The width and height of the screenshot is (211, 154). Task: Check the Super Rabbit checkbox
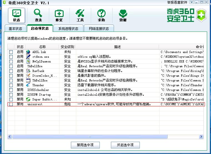(x=11, y=99)
